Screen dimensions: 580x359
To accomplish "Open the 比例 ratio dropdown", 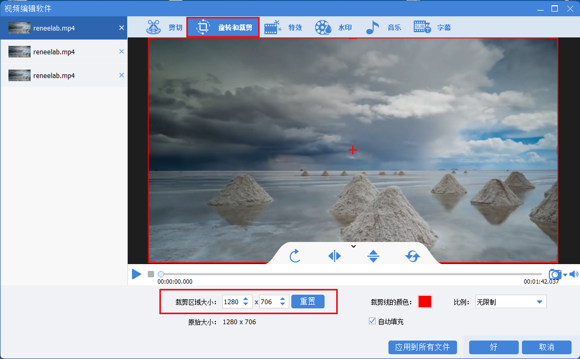I will pos(511,302).
